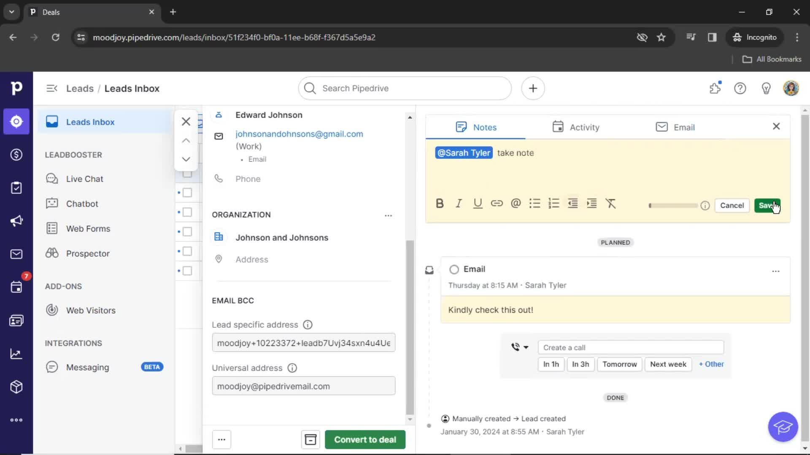The width and height of the screenshot is (810, 455).
Task: Insert a numbered list in note
Action: click(553, 203)
